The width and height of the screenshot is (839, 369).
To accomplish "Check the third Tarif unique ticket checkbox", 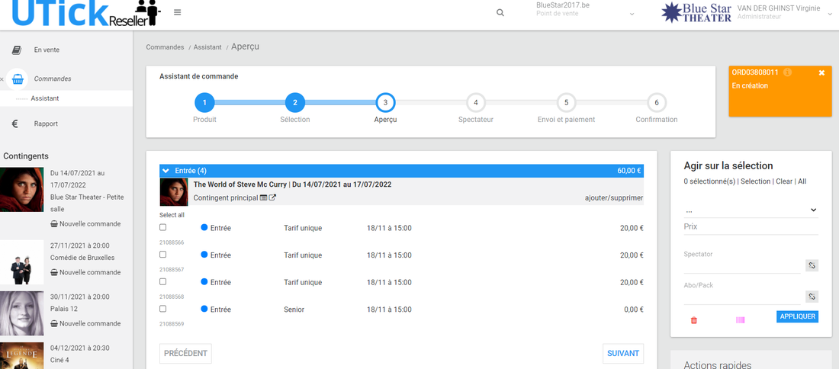I will coord(163,281).
